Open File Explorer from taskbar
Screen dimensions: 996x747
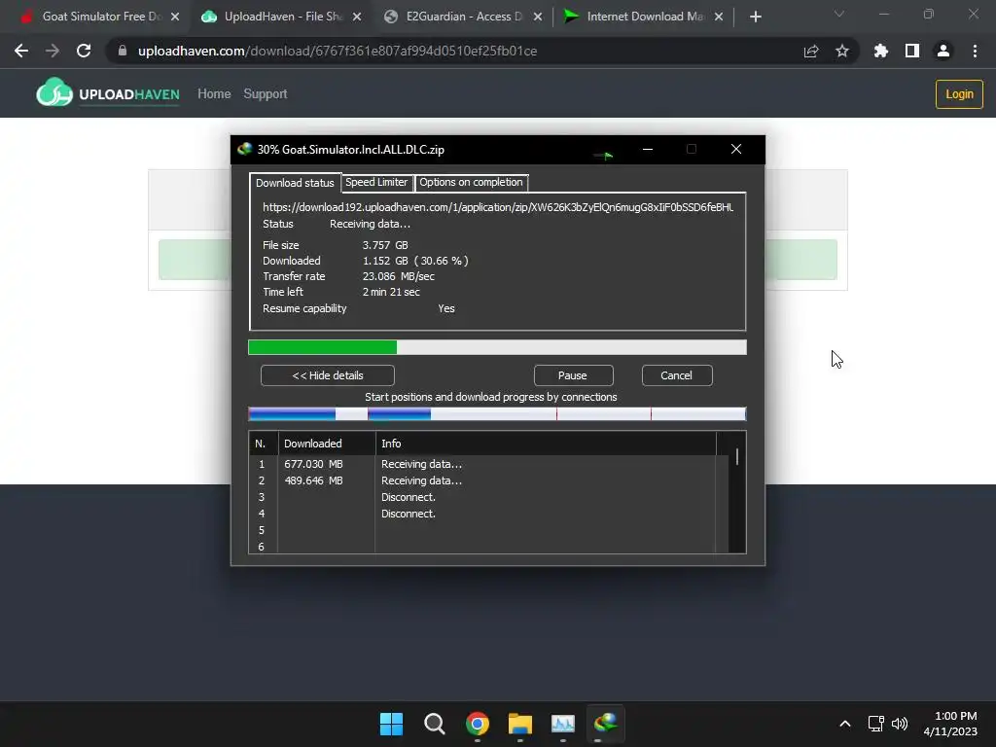(520, 724)
